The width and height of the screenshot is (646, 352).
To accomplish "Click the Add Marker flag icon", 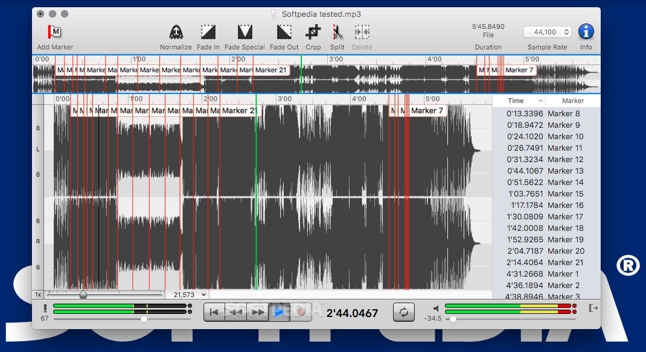I will pyautogui.click(x=54, y=32).
